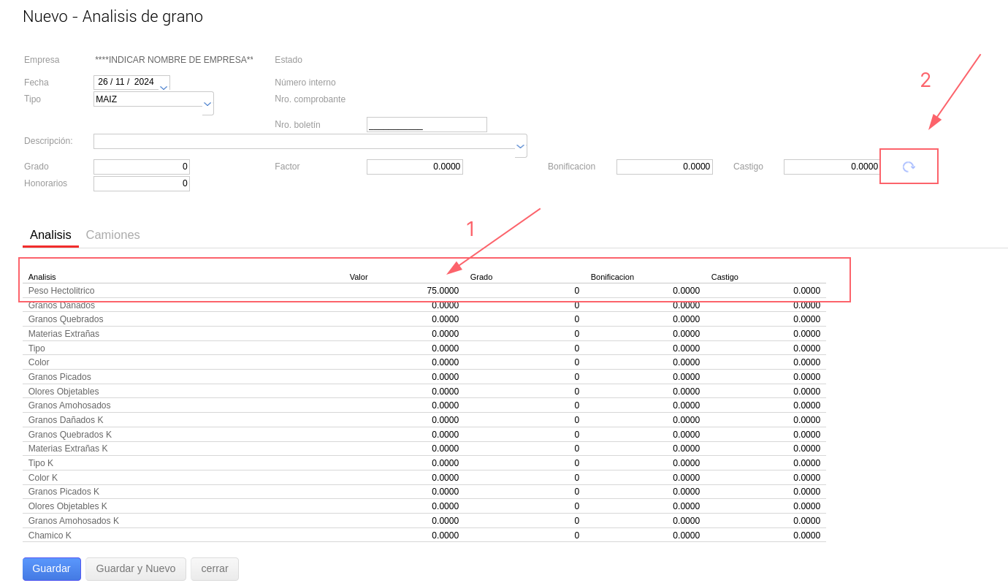Click the header Castigo input field
This screenshot has height=583, width=1008.
(x=831, y=167)
